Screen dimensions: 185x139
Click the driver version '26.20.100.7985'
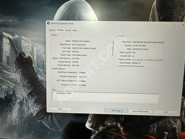[x=139, y=46]
